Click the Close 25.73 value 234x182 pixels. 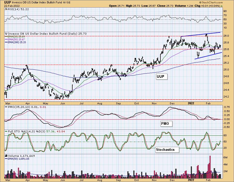click(165, 6)
